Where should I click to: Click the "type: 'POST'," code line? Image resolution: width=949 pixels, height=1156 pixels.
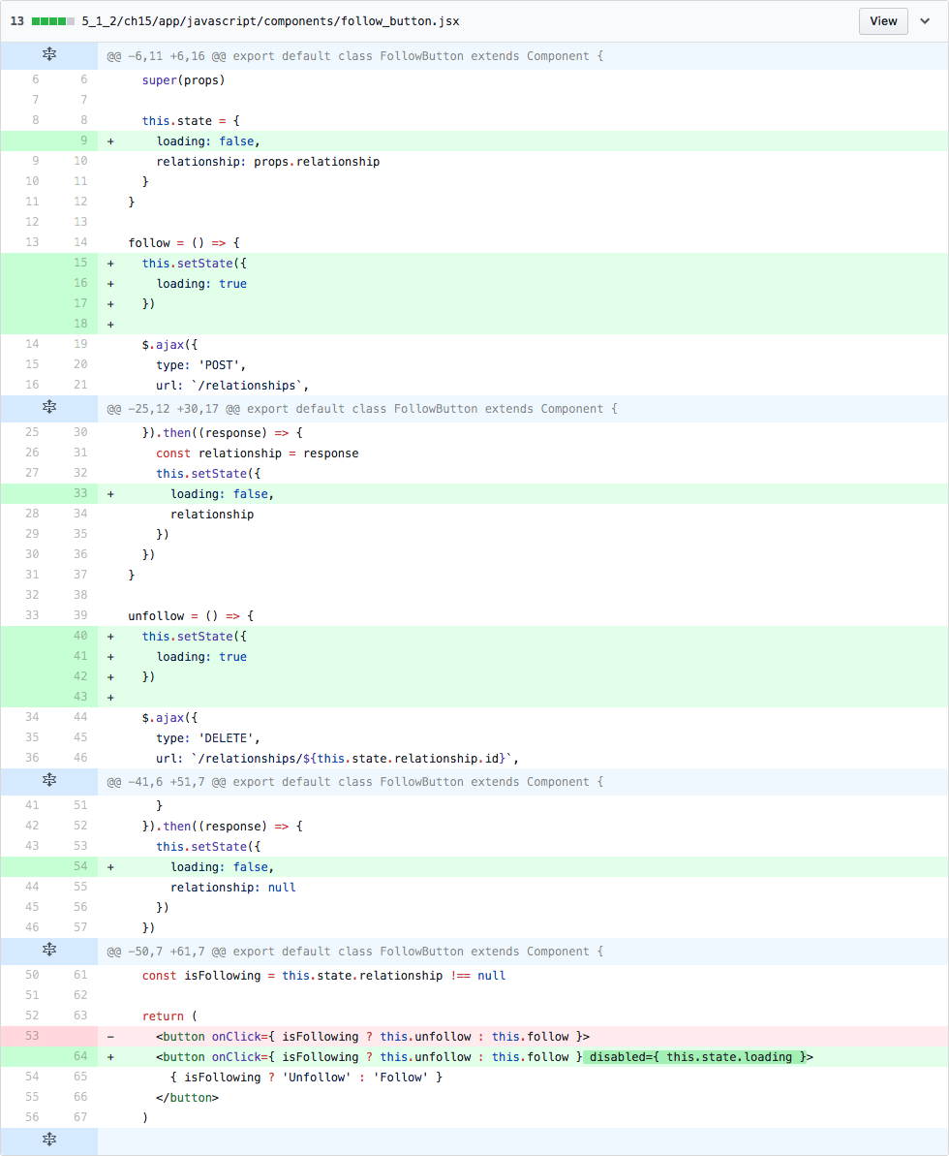[201, 365]
